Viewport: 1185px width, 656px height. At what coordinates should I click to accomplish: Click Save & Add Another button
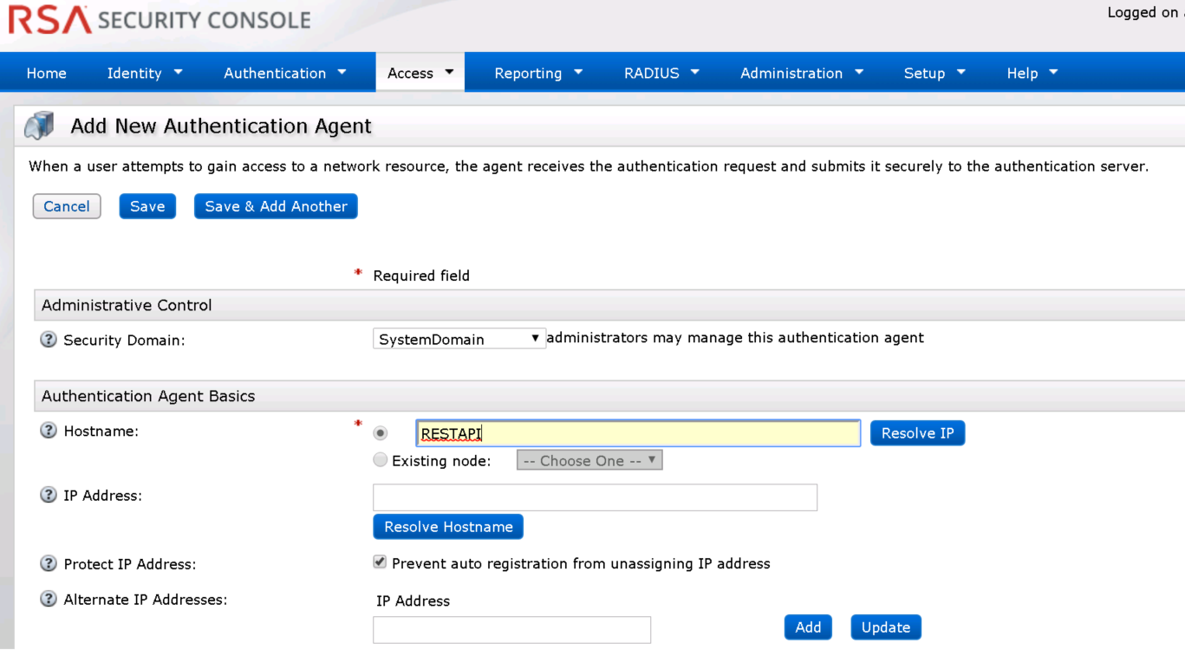pos(276,206)
